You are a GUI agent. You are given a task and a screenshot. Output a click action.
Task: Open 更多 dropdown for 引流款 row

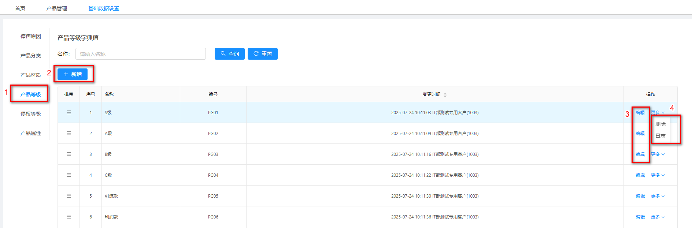click(x=658, y=196)
